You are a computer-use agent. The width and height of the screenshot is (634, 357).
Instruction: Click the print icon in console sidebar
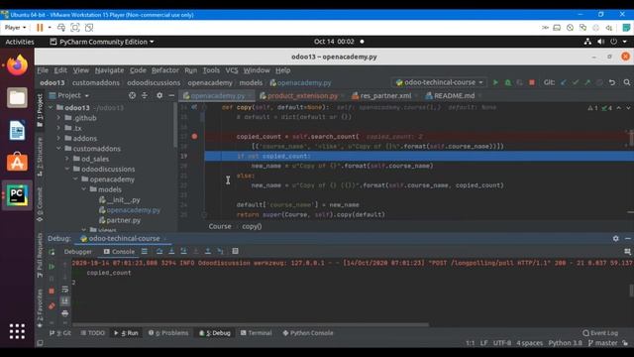point(65,313)
